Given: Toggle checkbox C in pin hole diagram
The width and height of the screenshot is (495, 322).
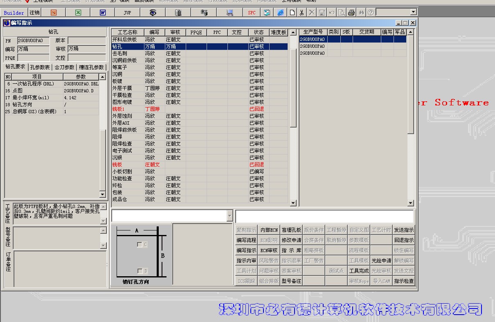Looking at the screenshot, I should coord(140,244).
